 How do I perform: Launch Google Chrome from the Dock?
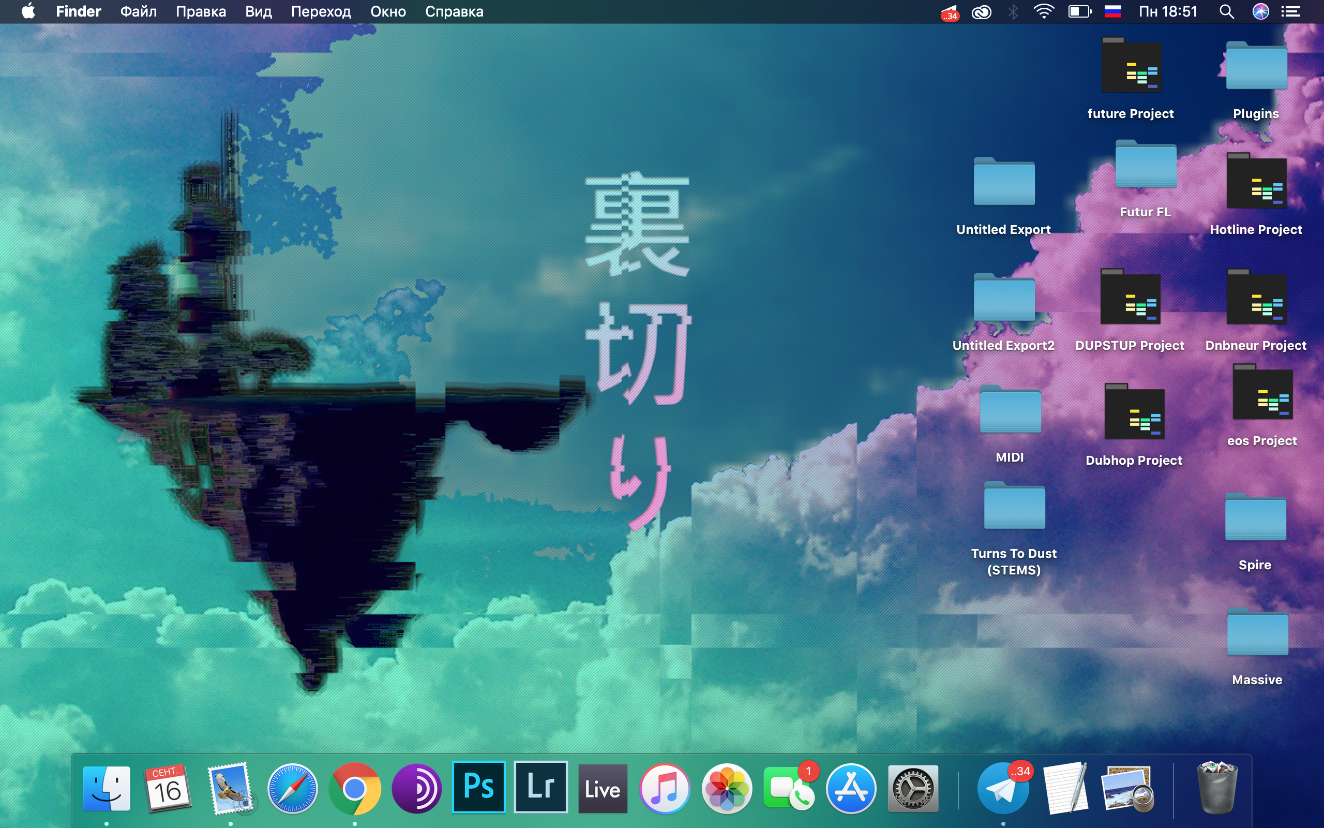(x=354, y=788)
